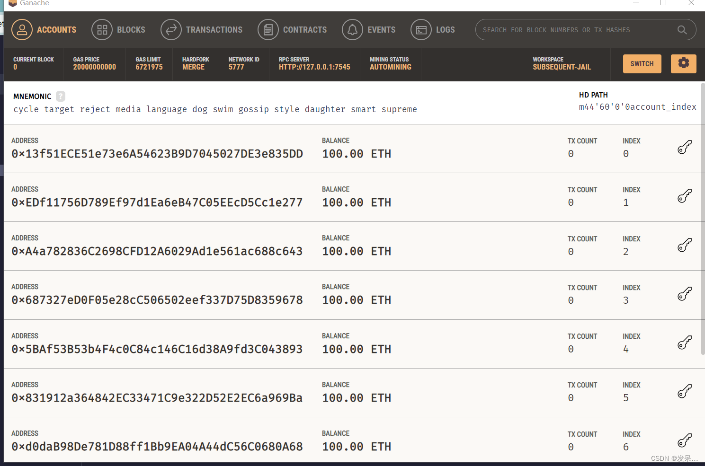
Task: Select address 0xA4a782836C2698CFD12A6029Ad1e561ac688c643
Action: point(157,251)
